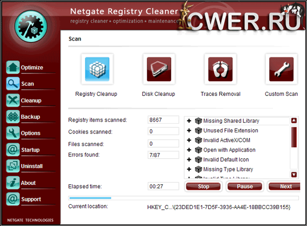Pause the running scan
The width and height of the screenshot is (307, 226).
(x=245, y=186)
